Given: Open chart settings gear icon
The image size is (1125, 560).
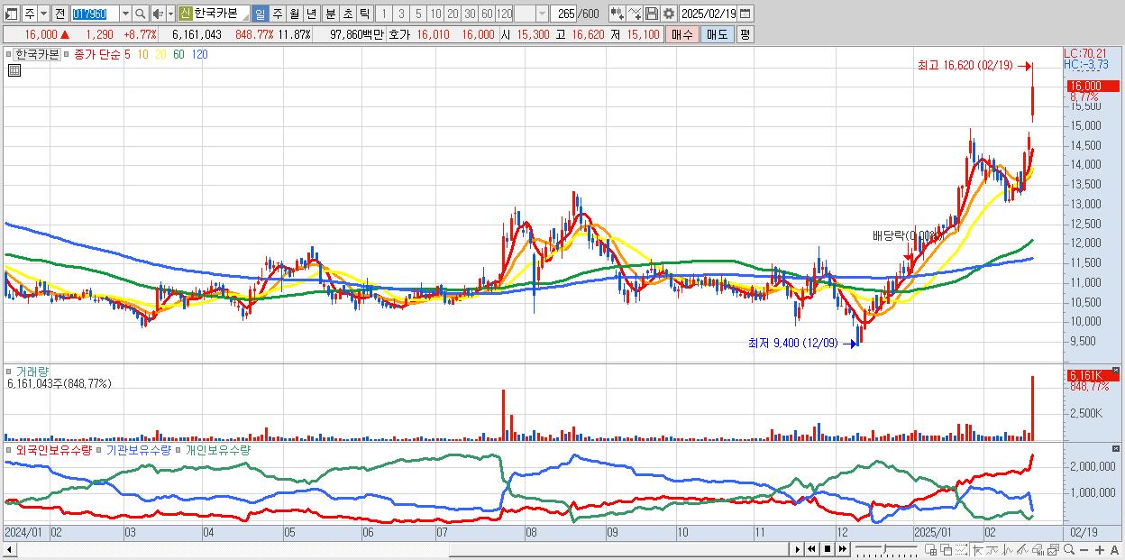Looking at the screenshot, I should pyautogui.click(x=669, y=14).
